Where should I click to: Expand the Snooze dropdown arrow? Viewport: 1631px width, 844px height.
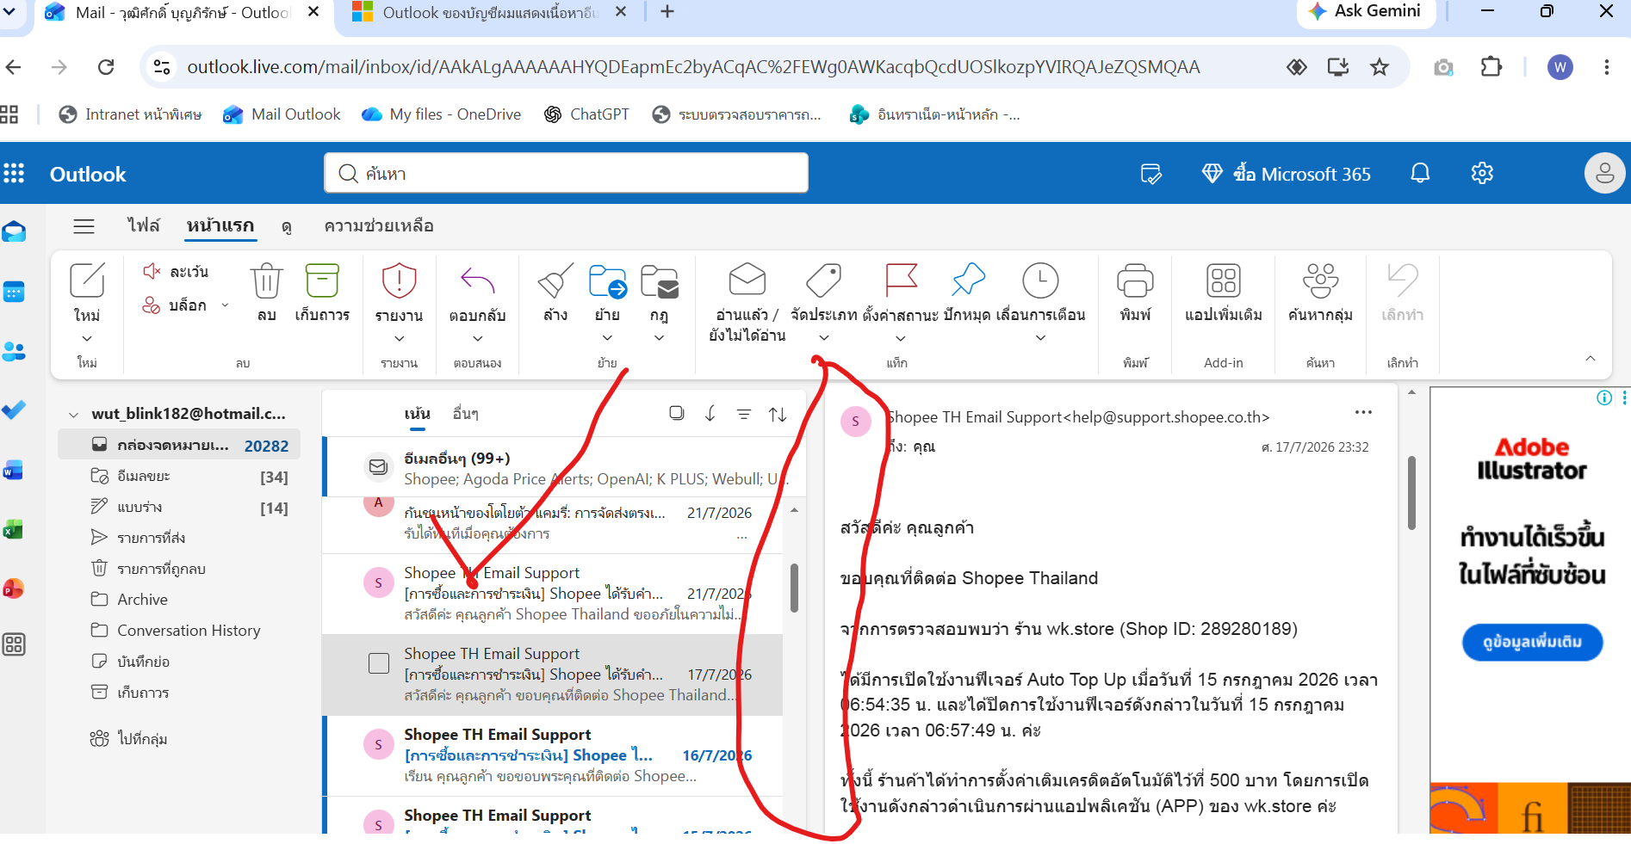pos(1040,338)
